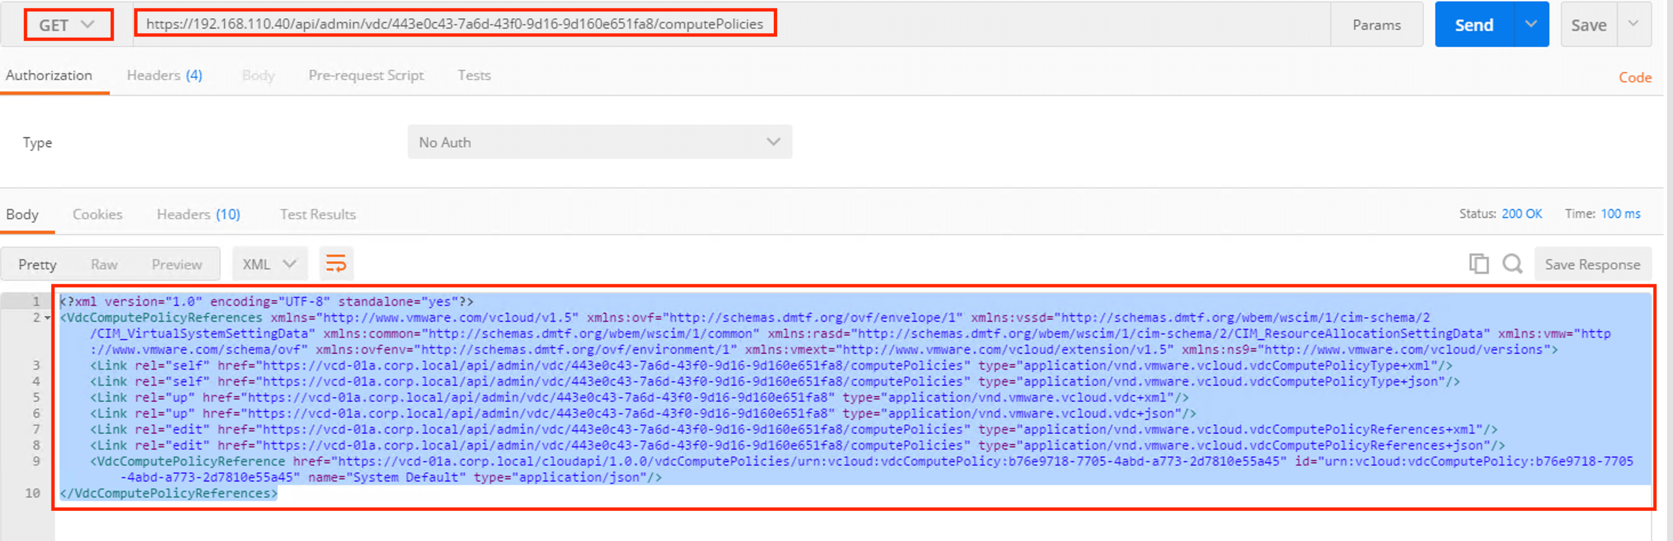This screenshot has height=541, width=1673.
Task: Copy response body to clipboard icon
Action: click(1478, 264)
